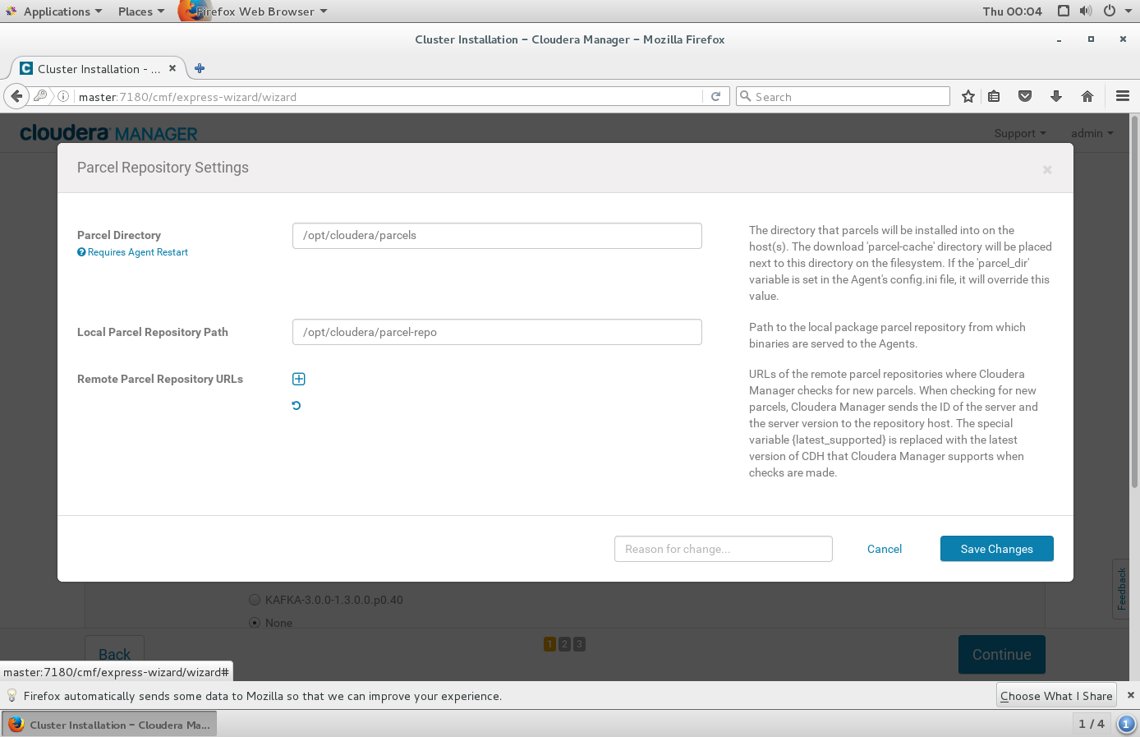Viewport: 1140px width, 737px height.
Task: Go back in Firefox history
Action: [x=16, y=96]
